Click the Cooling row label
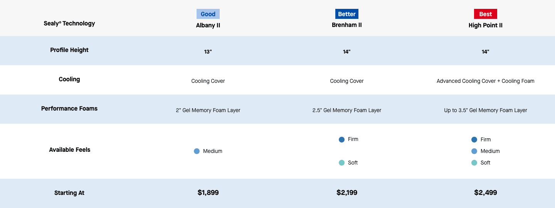This screenshot has height=208, width=555. coord(69,79)
